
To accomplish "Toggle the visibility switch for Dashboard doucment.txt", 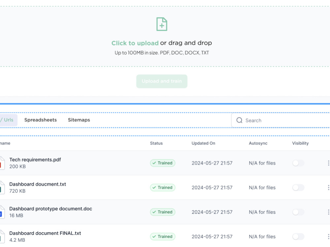I will 298,187.
